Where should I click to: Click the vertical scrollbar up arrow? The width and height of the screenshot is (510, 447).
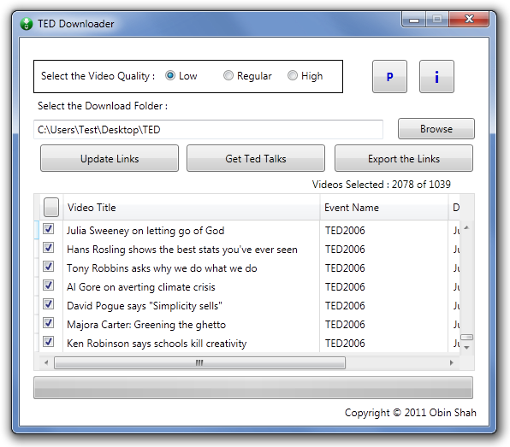(466, 227)
